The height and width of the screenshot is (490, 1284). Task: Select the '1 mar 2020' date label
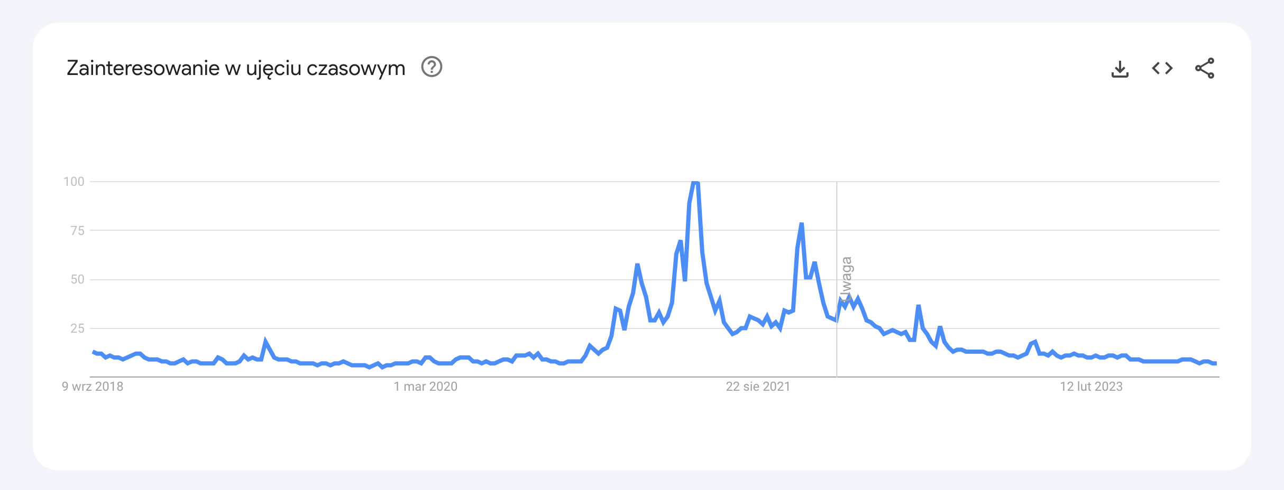pyautogui.click(x=425, y=387)
